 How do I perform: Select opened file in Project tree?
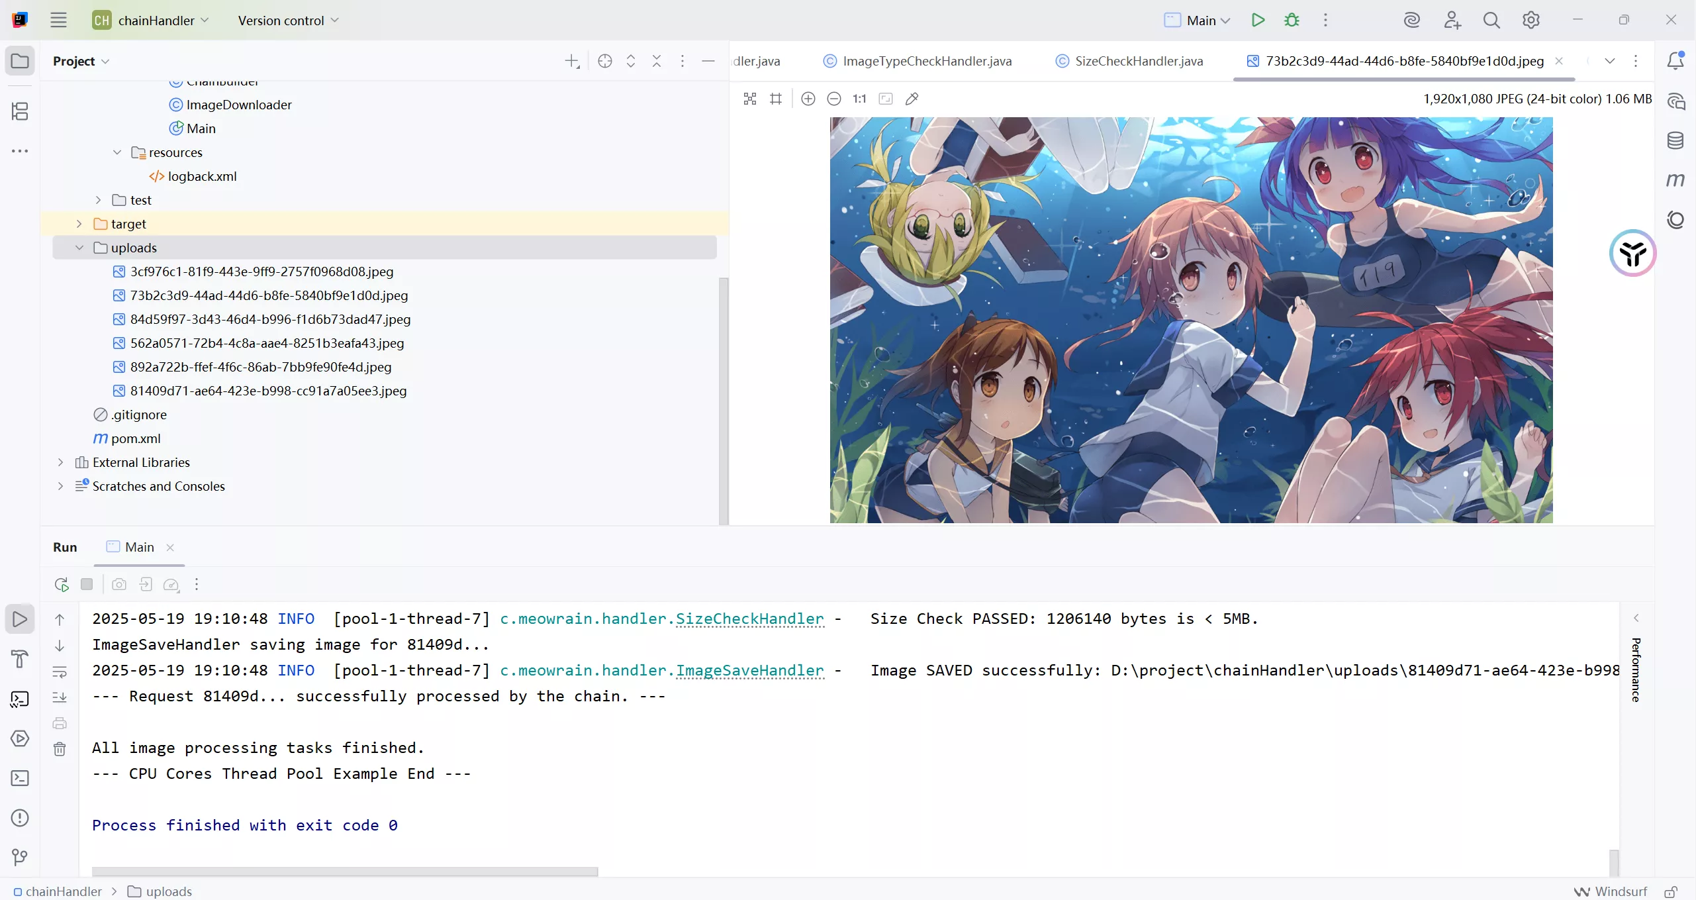(x=604, y=61)
